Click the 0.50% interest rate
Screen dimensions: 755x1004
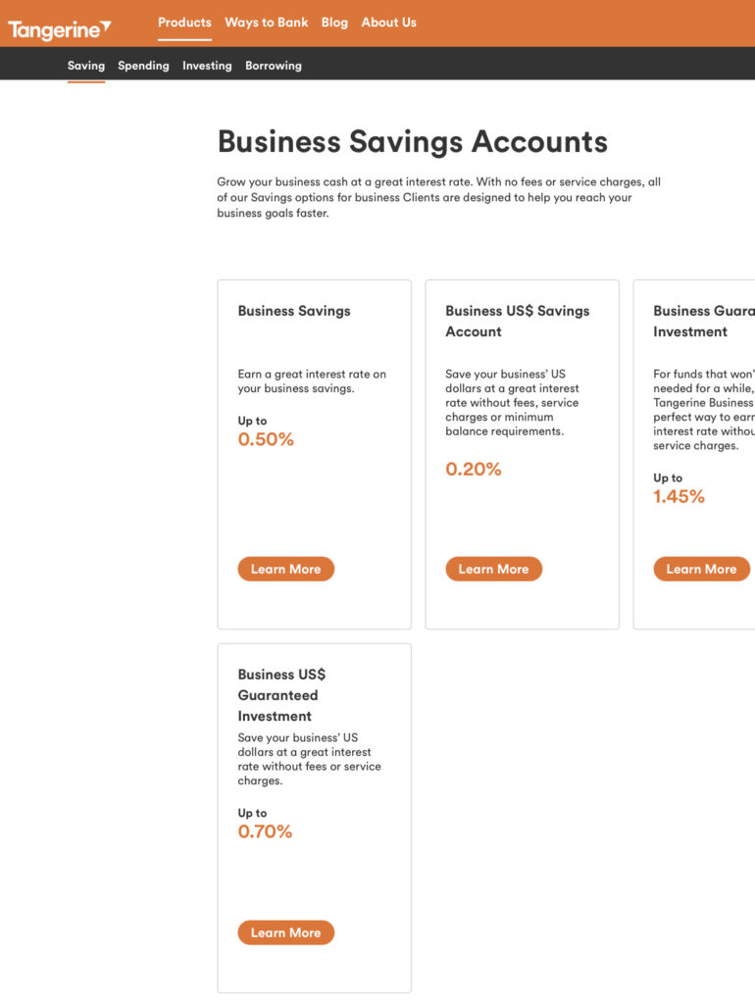(x=266, y=439)
